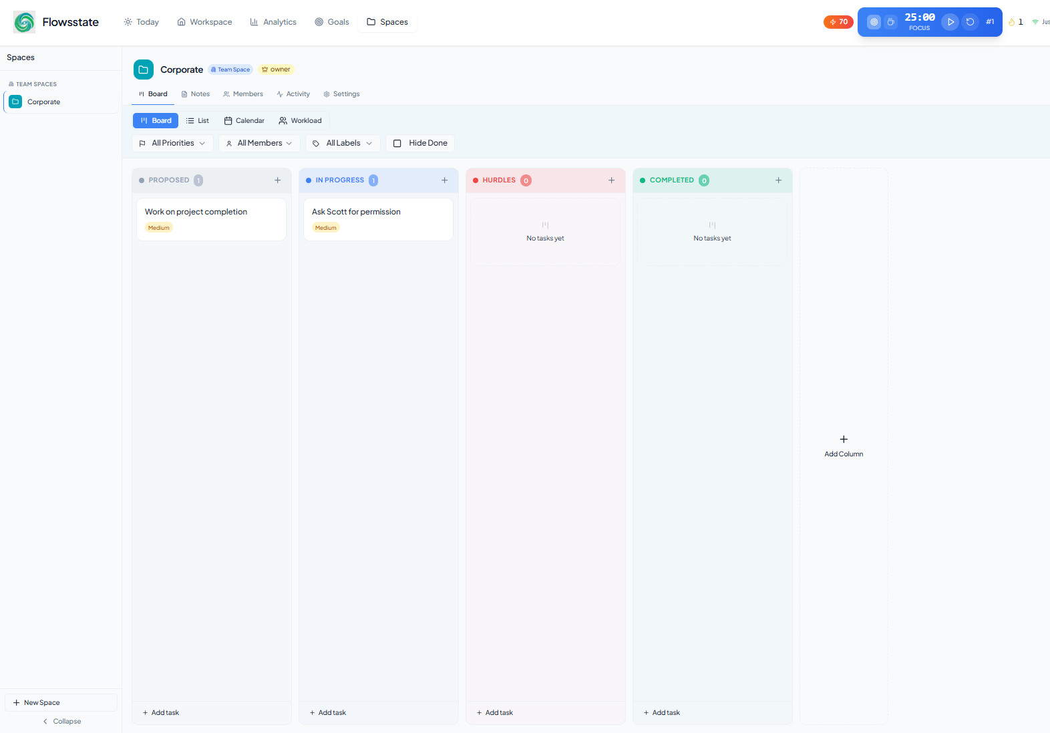Open the Settings tab
This screenshot has height=733, width=1050.
click(341, 94)
